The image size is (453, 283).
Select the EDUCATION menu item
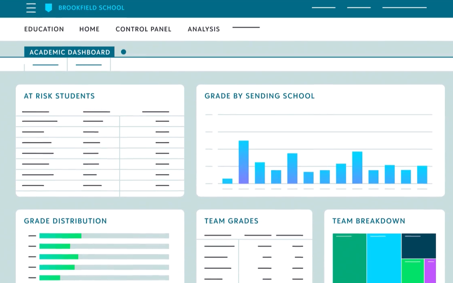44,29
